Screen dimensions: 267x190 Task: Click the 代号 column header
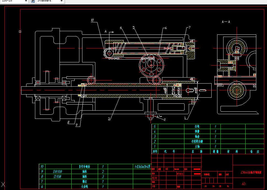point(171,151)
